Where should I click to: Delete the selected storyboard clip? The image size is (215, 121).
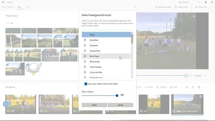(x=199, y=87)
